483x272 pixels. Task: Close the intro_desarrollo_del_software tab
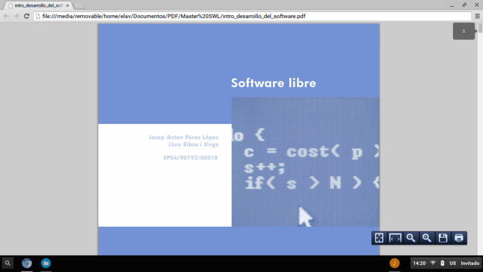pyautogui.click(x=68, y=5)
